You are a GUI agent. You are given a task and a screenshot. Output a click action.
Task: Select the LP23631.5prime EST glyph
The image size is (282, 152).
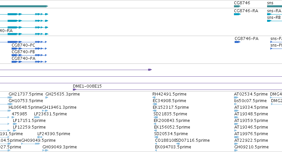37,117
